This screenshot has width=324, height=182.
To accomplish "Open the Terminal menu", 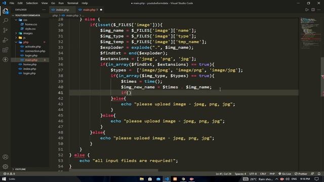I will point(72,3).
